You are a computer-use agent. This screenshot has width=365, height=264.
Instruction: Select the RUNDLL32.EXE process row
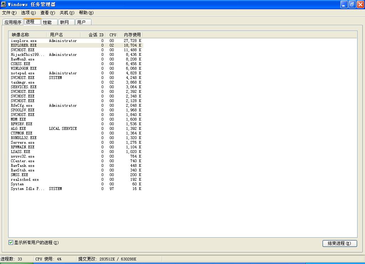(76, 138)
